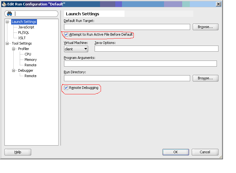The width and height of the screenshot is (236, 173).
Task: Click the Program Arguments field
Action: 140,63
